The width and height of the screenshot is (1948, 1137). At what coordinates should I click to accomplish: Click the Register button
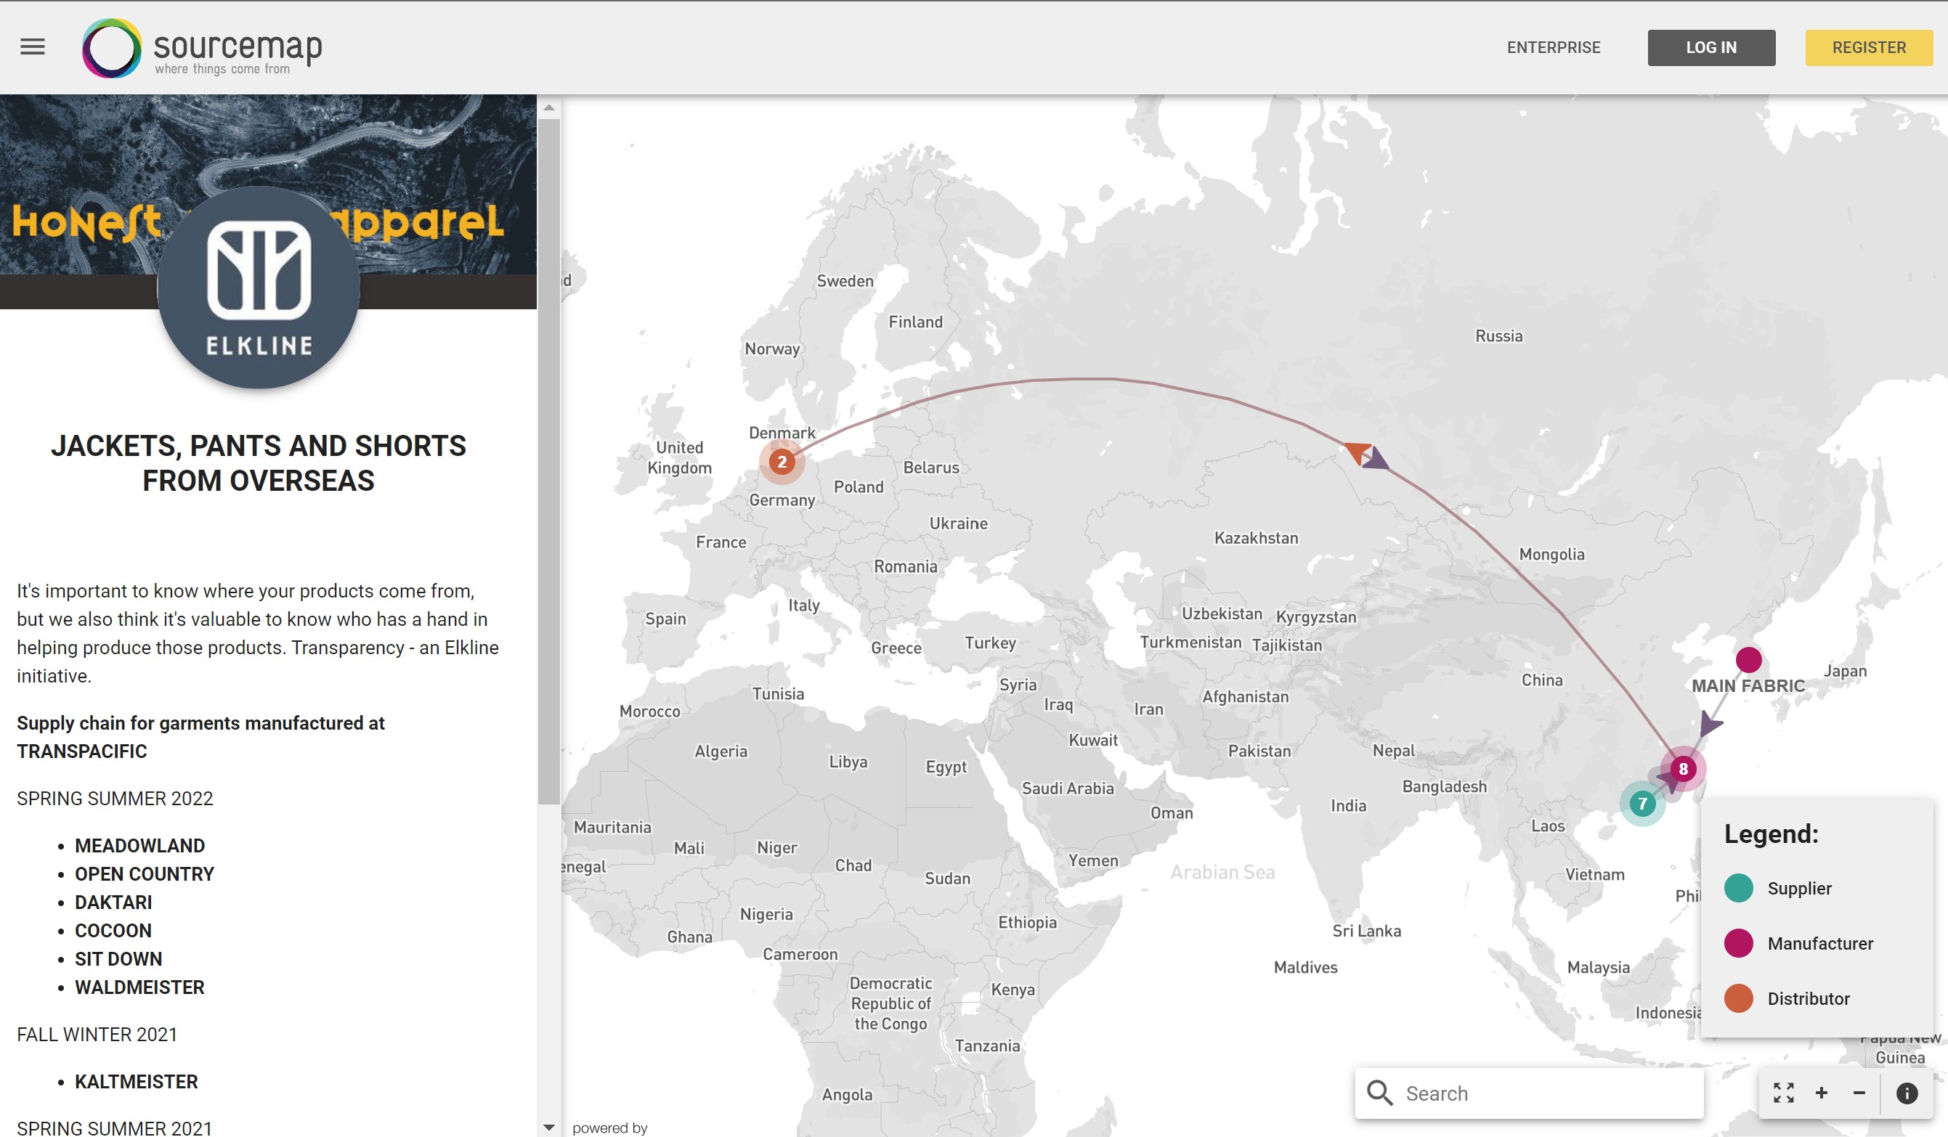coord(1868,48)
